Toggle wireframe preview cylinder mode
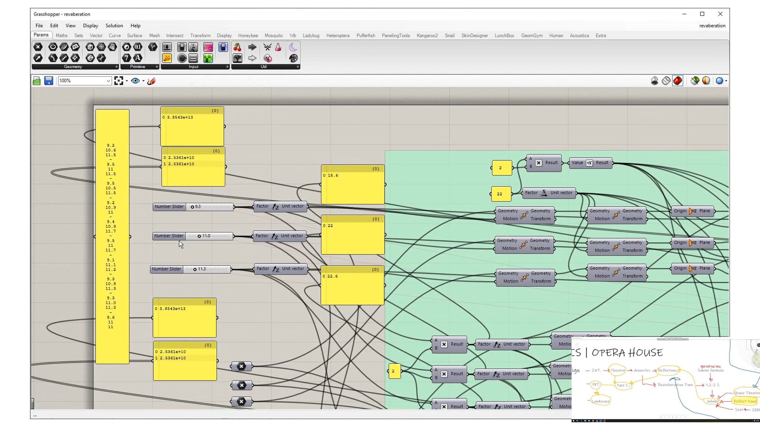 point(666,81)
